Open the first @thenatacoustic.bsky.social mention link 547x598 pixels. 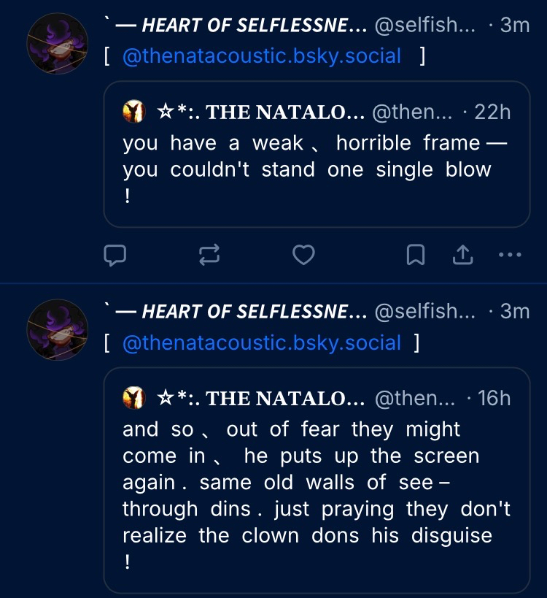(x=262, y=56)
